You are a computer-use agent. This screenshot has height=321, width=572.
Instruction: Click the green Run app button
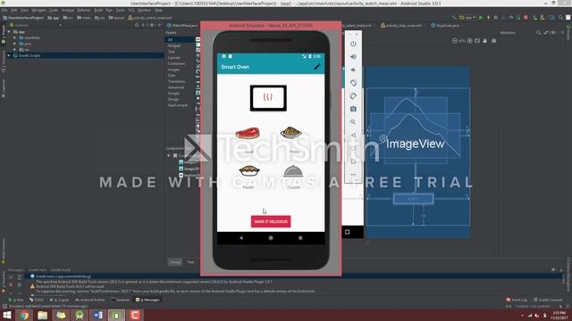tap(481, 18)
